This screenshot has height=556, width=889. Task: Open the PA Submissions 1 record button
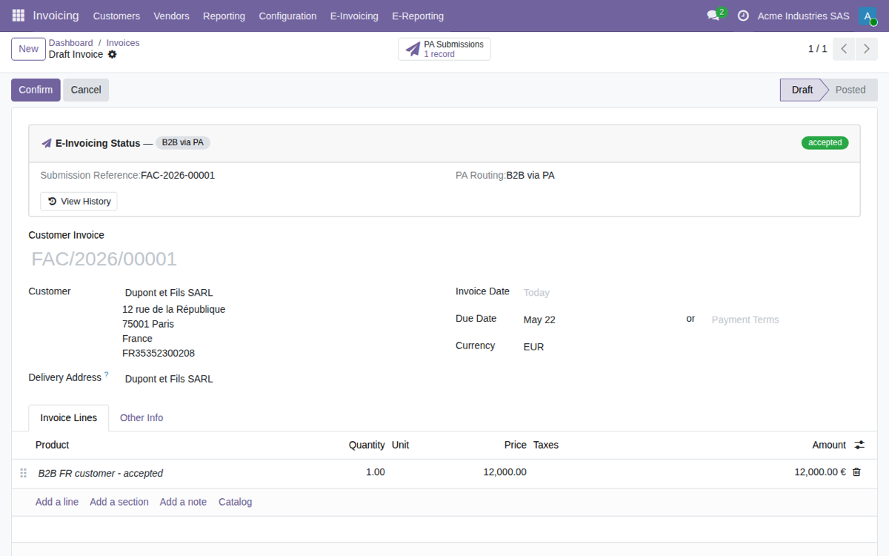(x=444, y=49)
